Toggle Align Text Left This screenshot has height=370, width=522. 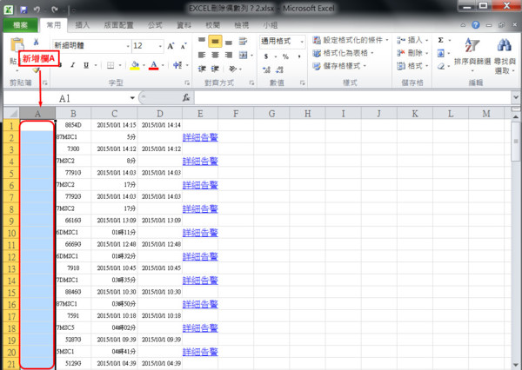(x=202, y=55)
